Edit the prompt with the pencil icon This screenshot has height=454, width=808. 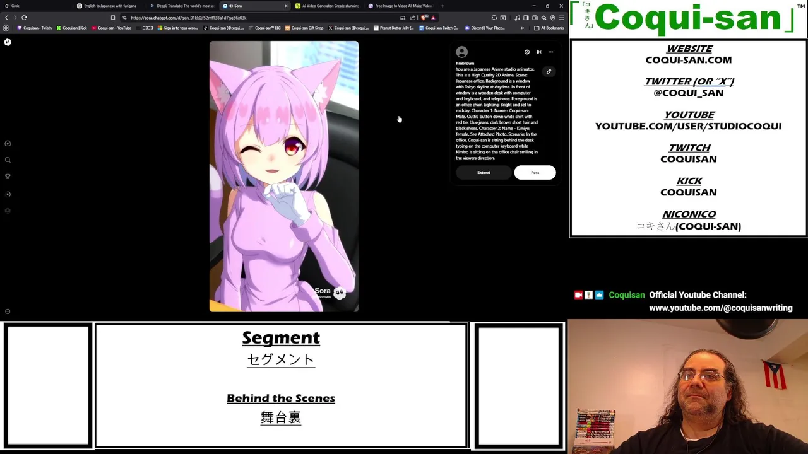[x=549, y=72]
